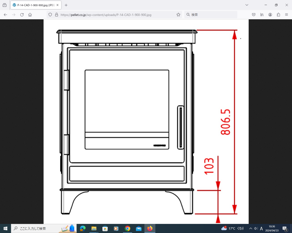
Task: Close the P-14-CAD-1-900-900.jpg tab
Action: point(58,5)
